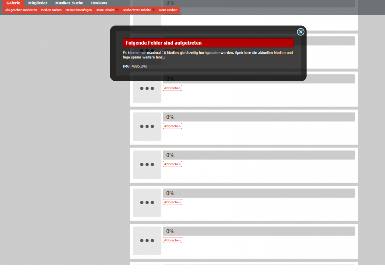The height and width of the screenshot is (272, 385).
Task: Open the Neue Medien link
Action: [x=168, y=10]
